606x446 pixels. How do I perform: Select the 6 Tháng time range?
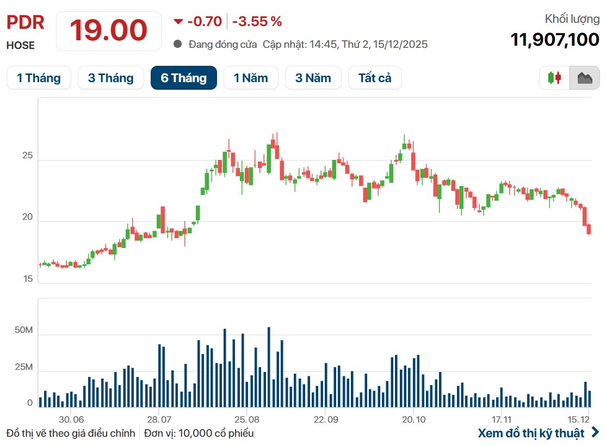pyautogui.click(x=183, y=78)
